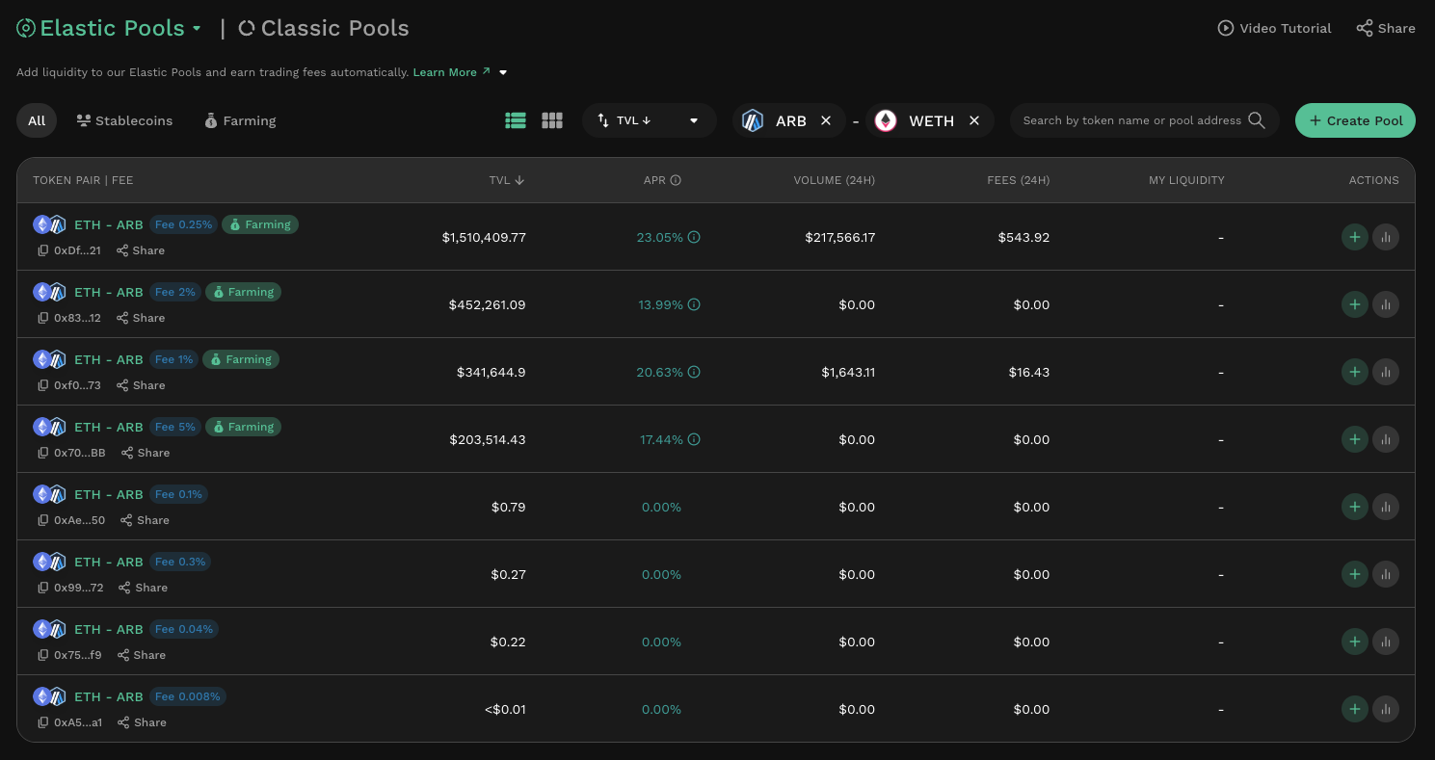Open analytics chart for Fee 2% pool
The image size is (1435, 760).
(x=1386, y=304)
